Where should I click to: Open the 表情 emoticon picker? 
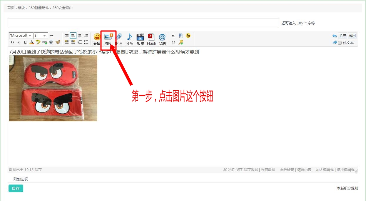pyautogui.click(x=97, y=39)
